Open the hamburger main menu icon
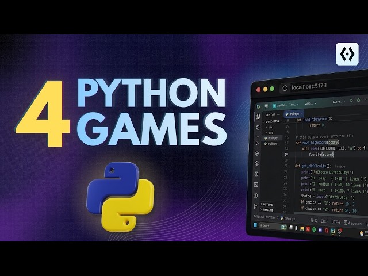 (266, 106)
